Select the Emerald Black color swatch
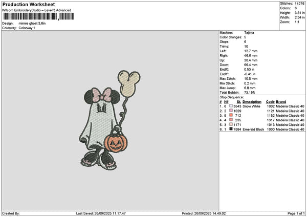Viewport: 307px width, 217px height. (231, 129)
